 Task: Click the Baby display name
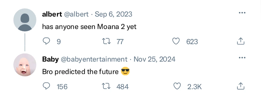tap(50, 59)
